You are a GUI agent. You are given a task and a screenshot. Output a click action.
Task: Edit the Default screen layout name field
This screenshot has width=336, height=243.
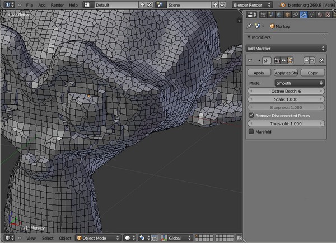point(116,5)
